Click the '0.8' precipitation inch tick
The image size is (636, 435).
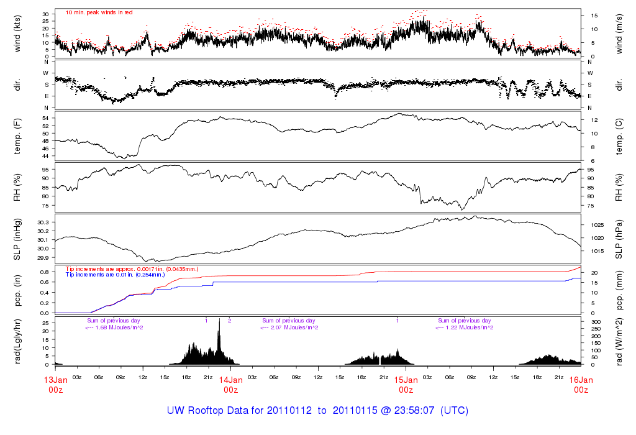(45, 272)
